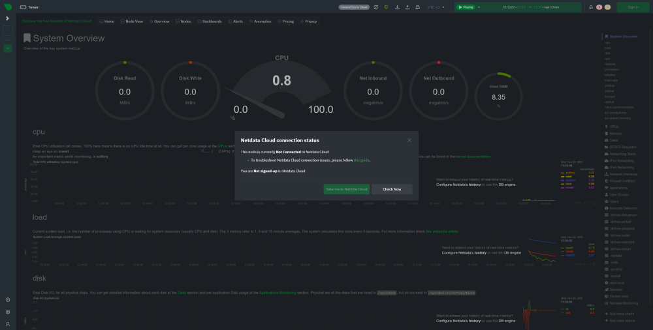This screenshot has height=330, width=653.
Task: Open the Home menu item
Action: (106, 22)
